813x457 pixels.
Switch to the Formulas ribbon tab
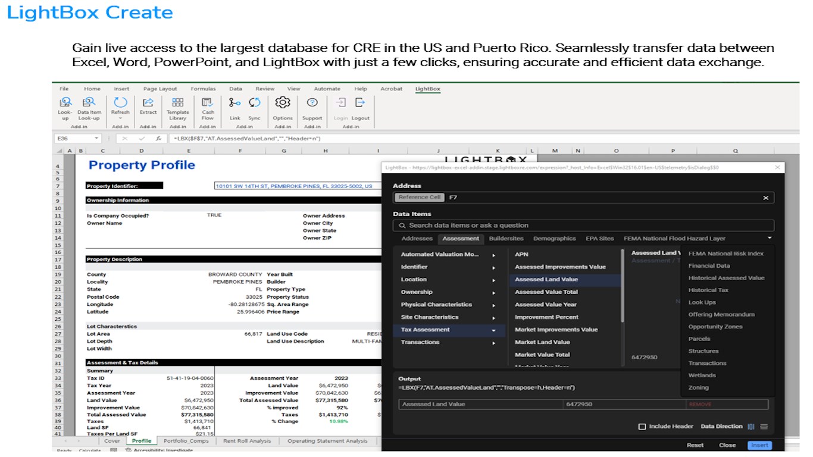pyautogui.click(x=203, y=89)
